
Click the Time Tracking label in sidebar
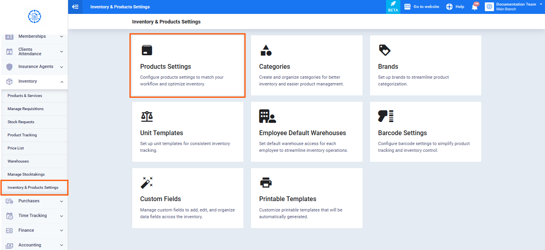[x=33, y=216]
